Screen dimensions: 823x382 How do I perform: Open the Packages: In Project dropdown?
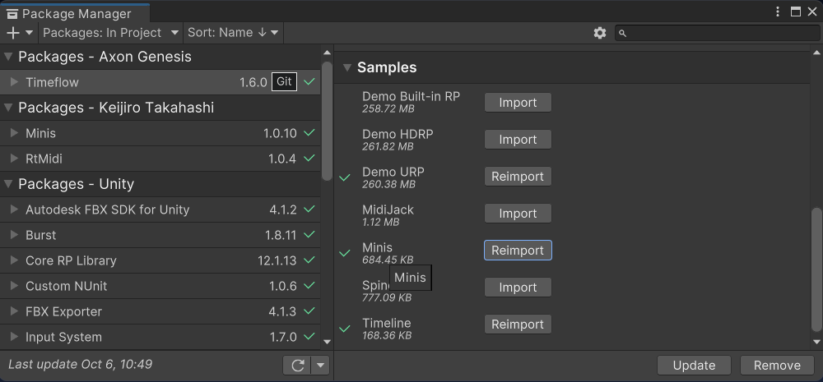(111, 33)
